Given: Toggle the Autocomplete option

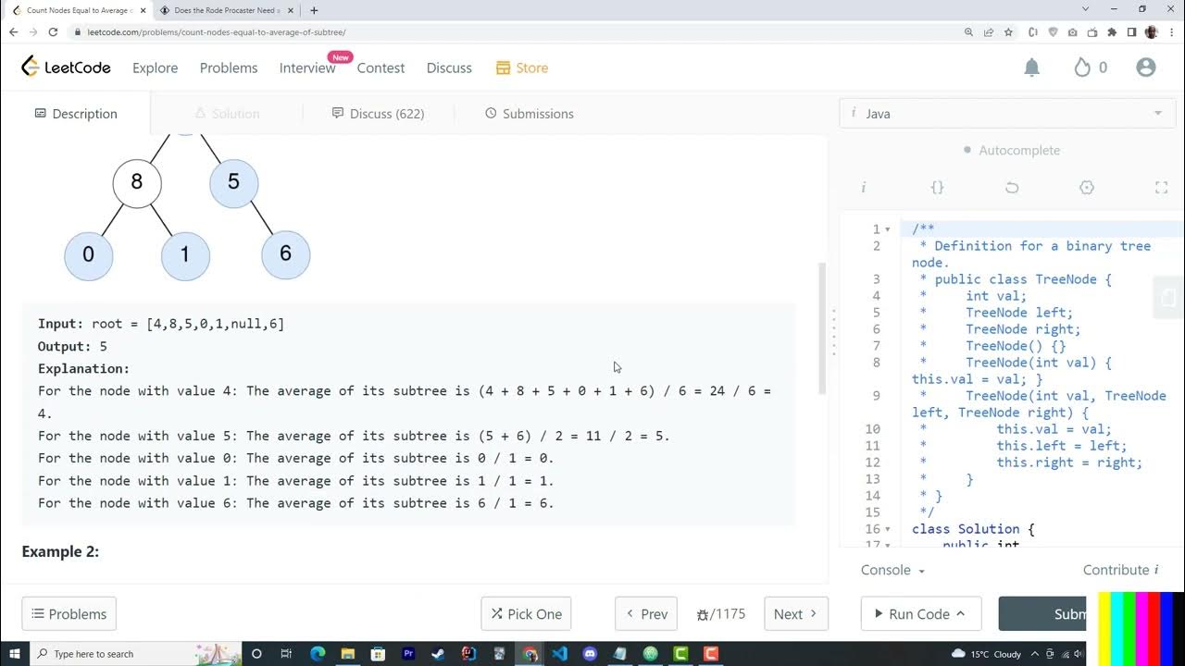Looking at the screenshot, I should tap(1011, 150).
